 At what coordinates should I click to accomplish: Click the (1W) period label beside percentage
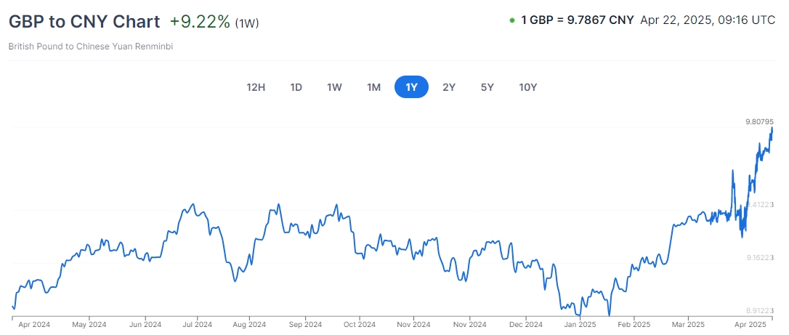click(247, 23)
